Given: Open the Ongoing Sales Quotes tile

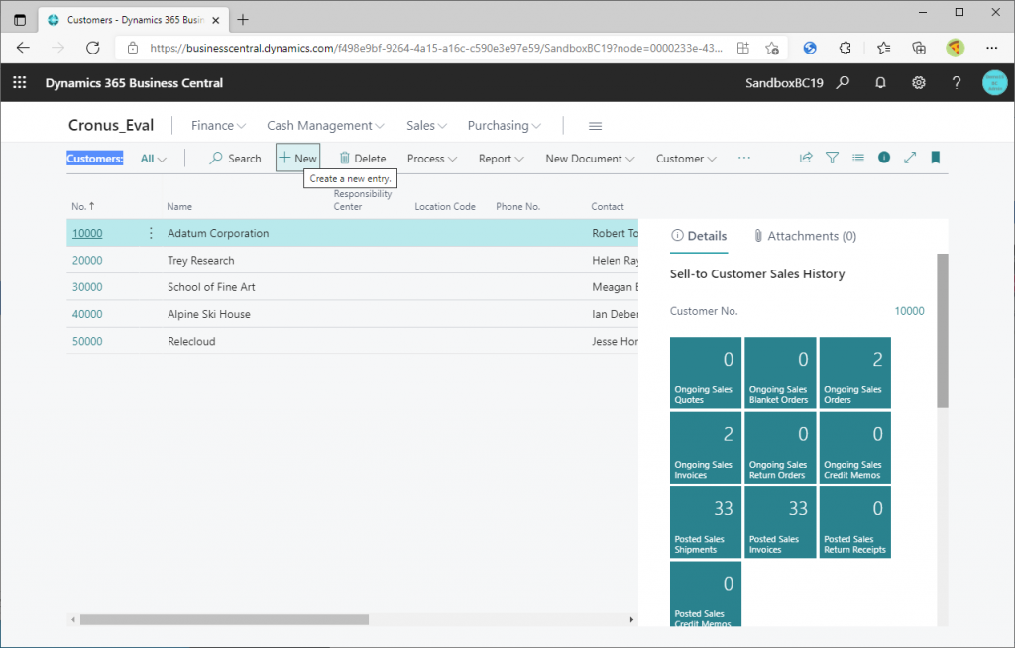Looking at the screenshot, I should pyautogui.click(x=706, y=373).
